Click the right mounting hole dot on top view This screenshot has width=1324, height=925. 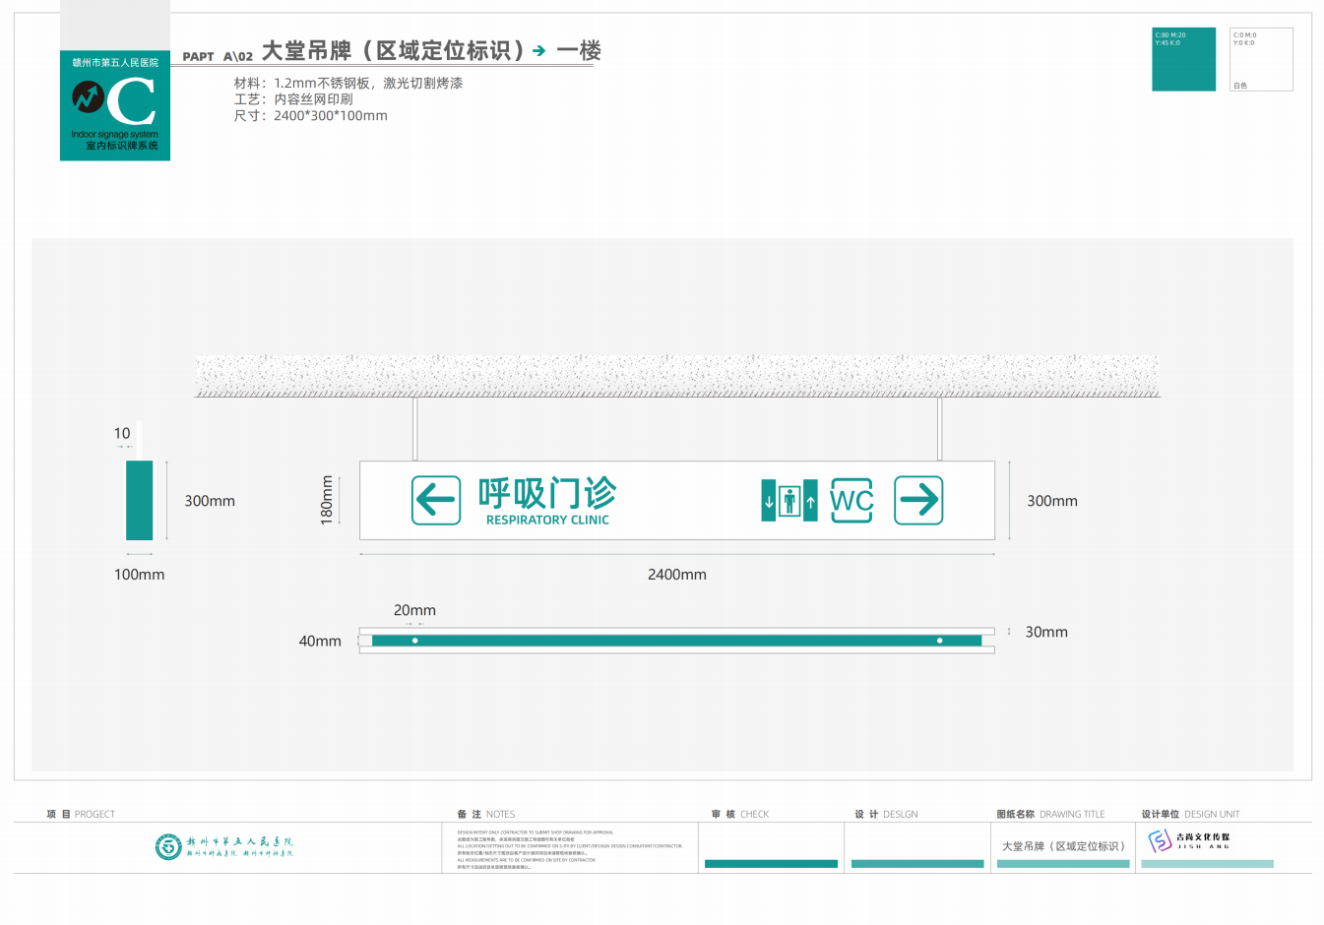940,641
